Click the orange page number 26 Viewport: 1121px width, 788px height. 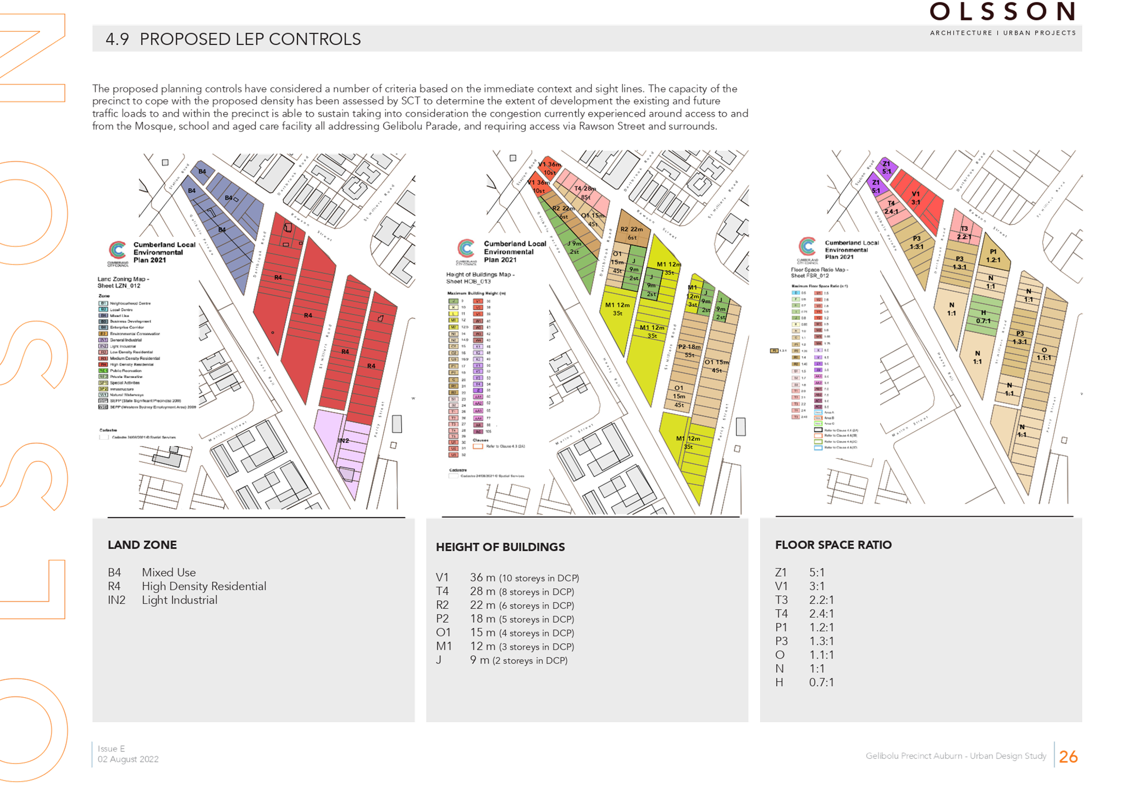pos(1068,756)
